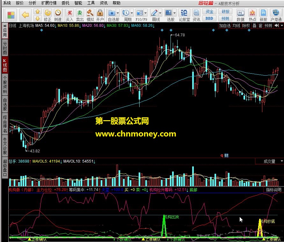284x242 pixels.
Task: Open the 报价 menu
Action: (x=19, y=3)
